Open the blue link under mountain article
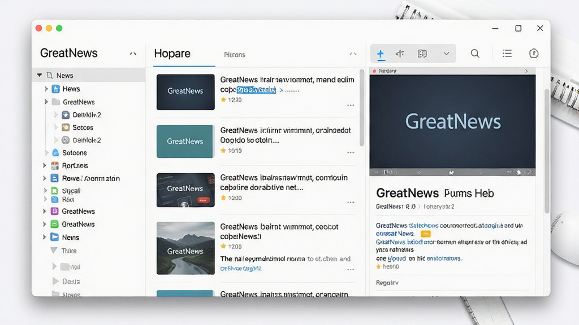The height and width of the screenshot is (325, 579). 241,269
